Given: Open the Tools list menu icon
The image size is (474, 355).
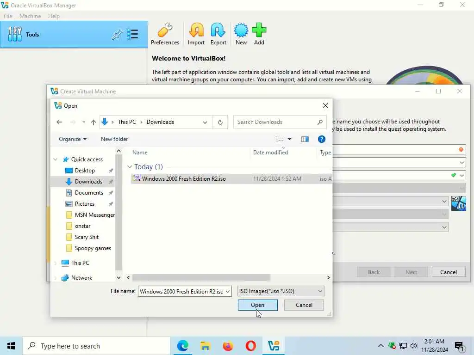Looking at the screenshot, I should click(132, 34).
